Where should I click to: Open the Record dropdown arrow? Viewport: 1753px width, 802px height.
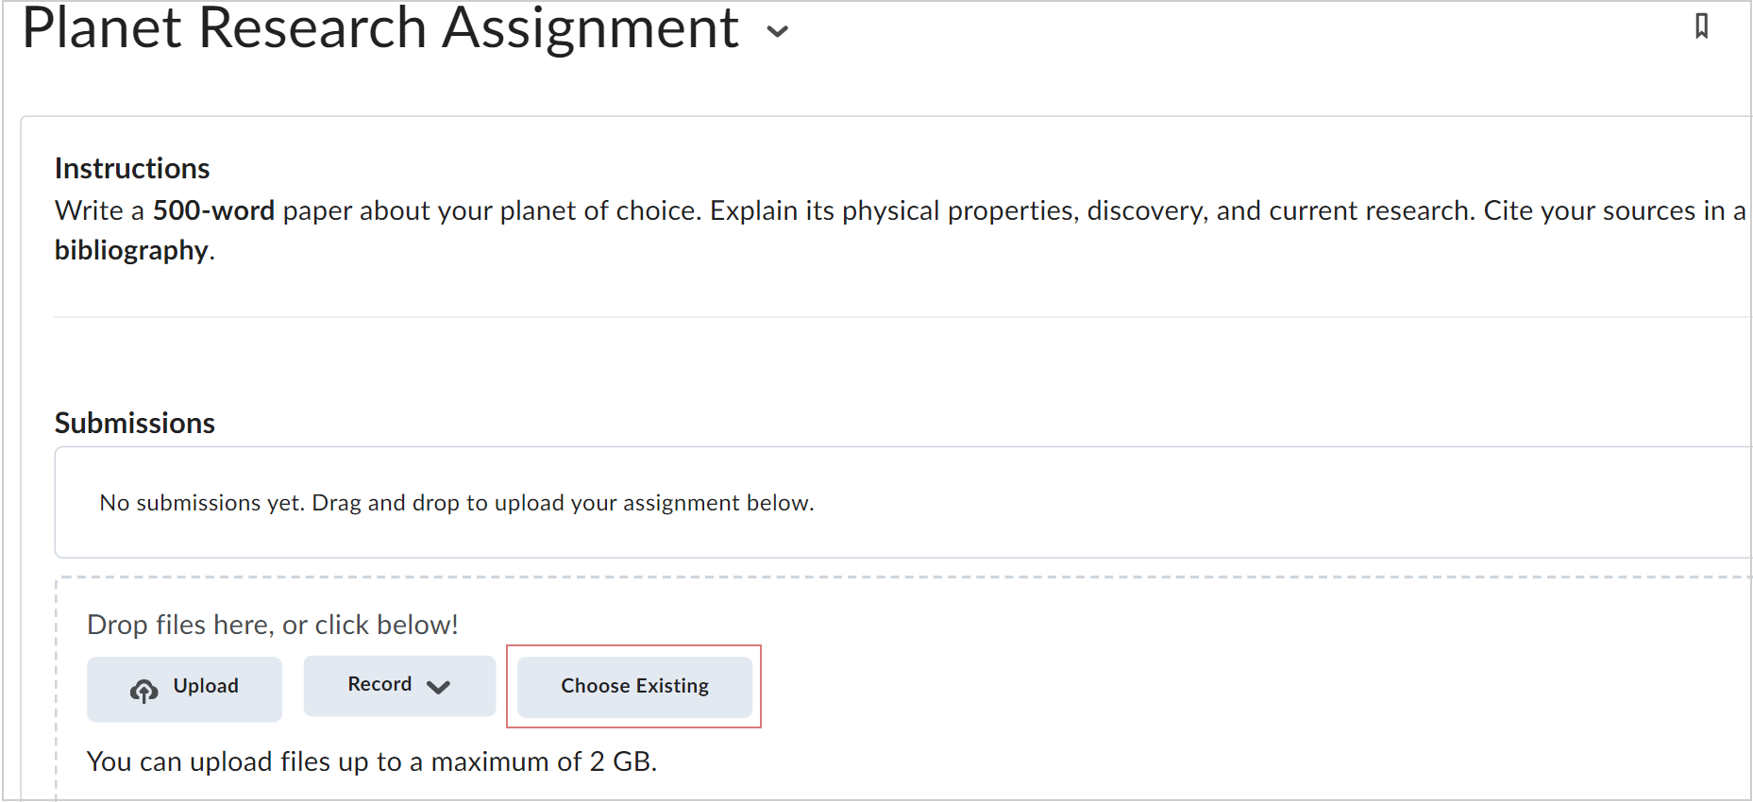[x=438, y=687]
